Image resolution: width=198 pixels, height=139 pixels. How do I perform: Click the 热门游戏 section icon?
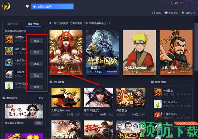51,82
